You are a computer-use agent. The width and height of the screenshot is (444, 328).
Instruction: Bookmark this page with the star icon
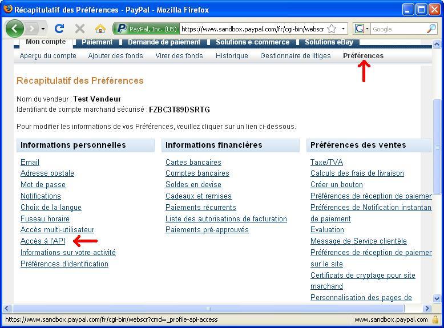pyautogui.click(x=332, y=29)
